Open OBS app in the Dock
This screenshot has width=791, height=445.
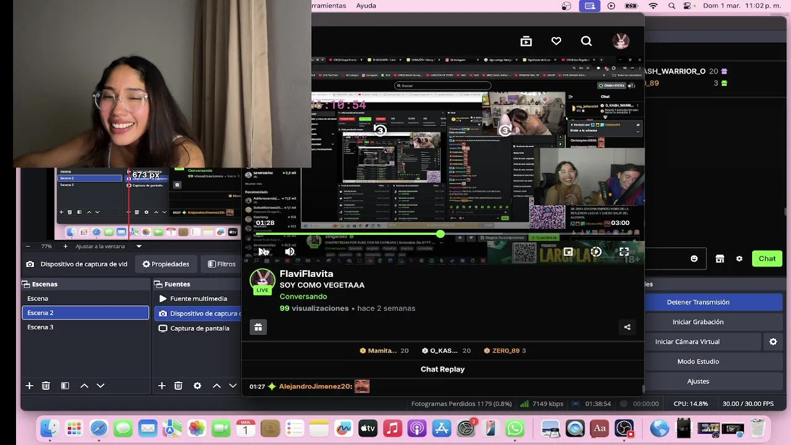point(624,428)
